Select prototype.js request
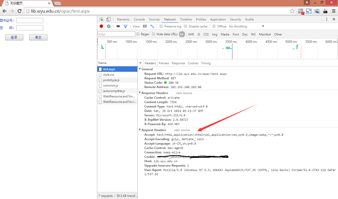338x199 pixels. pos(117,80)
